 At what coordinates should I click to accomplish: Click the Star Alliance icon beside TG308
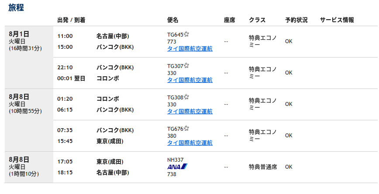186,97
